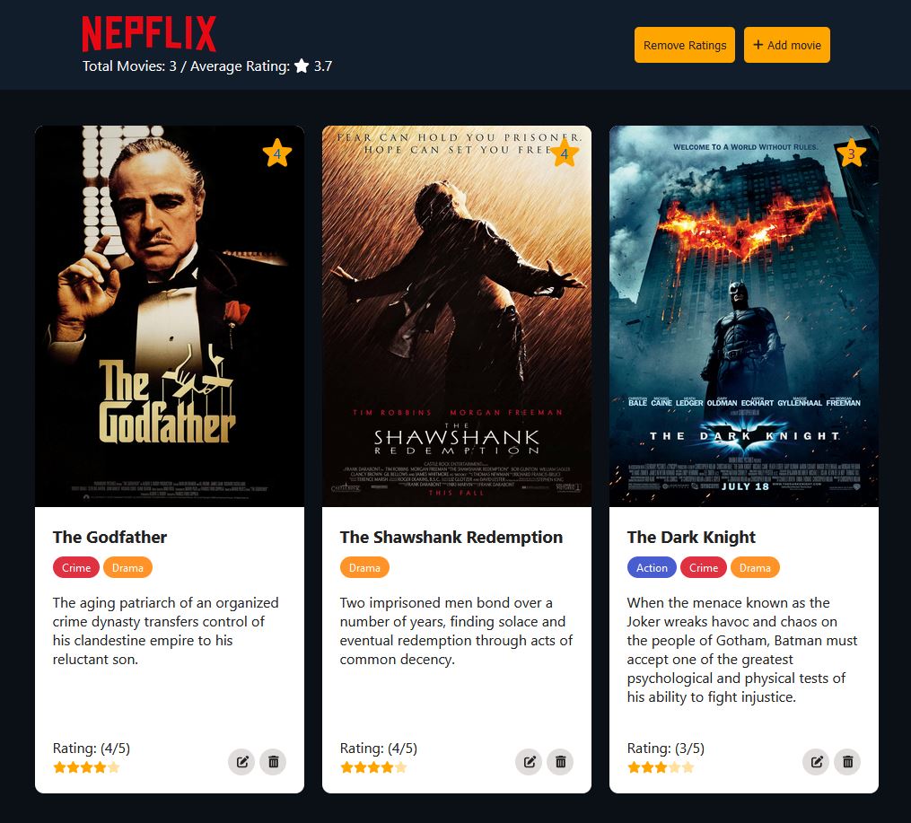Open The Godfather poster image
911x823 pixels.
[170, 316]
